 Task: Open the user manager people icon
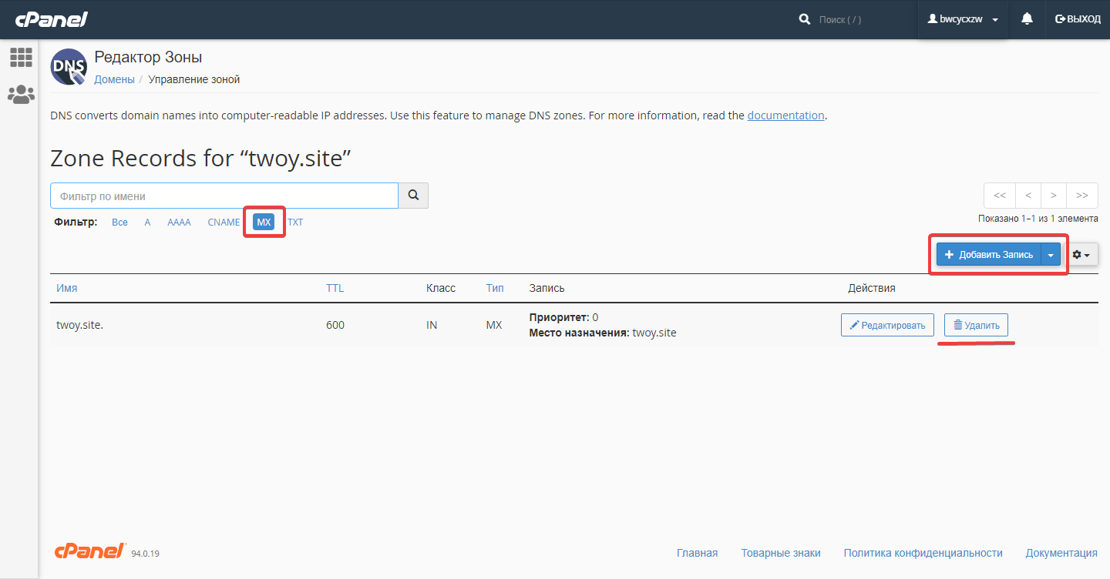pos(21,95)
